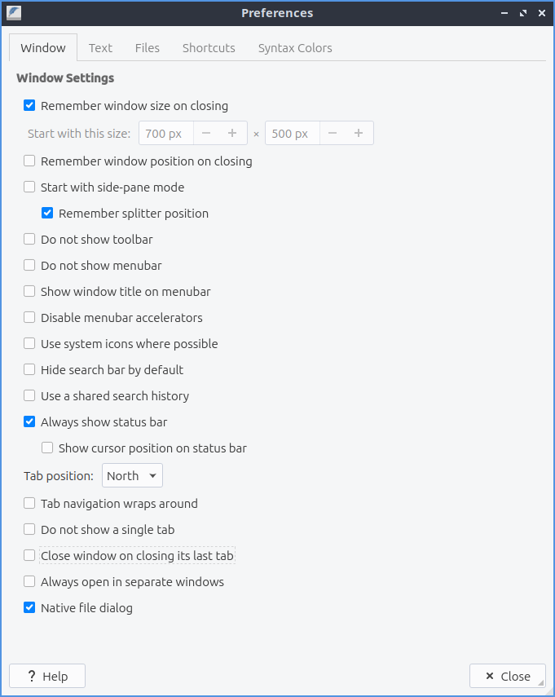Image resolution: width=555 pixels, height=697 pixels.
Task: Decrease the start width with minus
Action: pos(206,134)
